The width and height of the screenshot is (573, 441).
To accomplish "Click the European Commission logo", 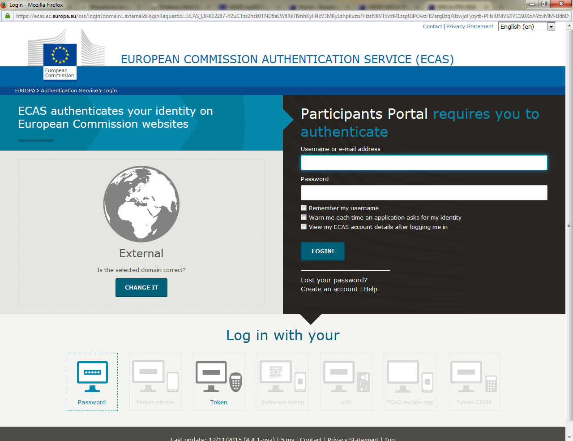I will [66, 54].
